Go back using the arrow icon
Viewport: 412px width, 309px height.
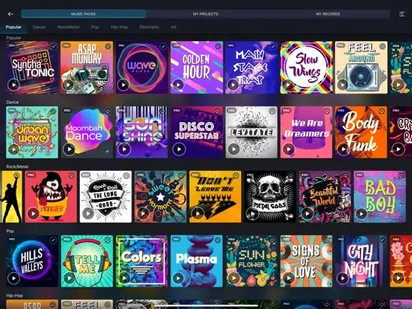pyautogui.click(x=10, y=14)
